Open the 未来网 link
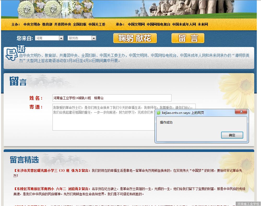Viewport: 261px width, 206px height. [203, 24]
